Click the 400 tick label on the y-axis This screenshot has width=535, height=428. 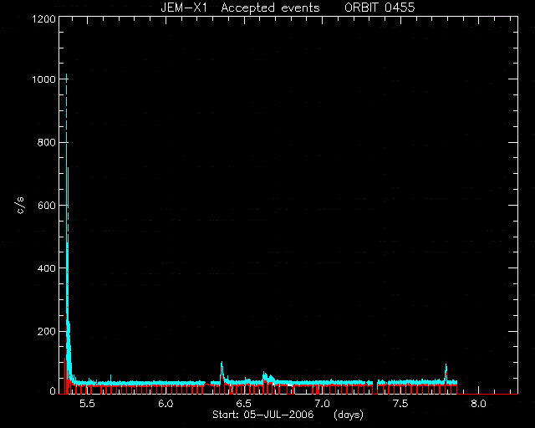coord(47,268)
